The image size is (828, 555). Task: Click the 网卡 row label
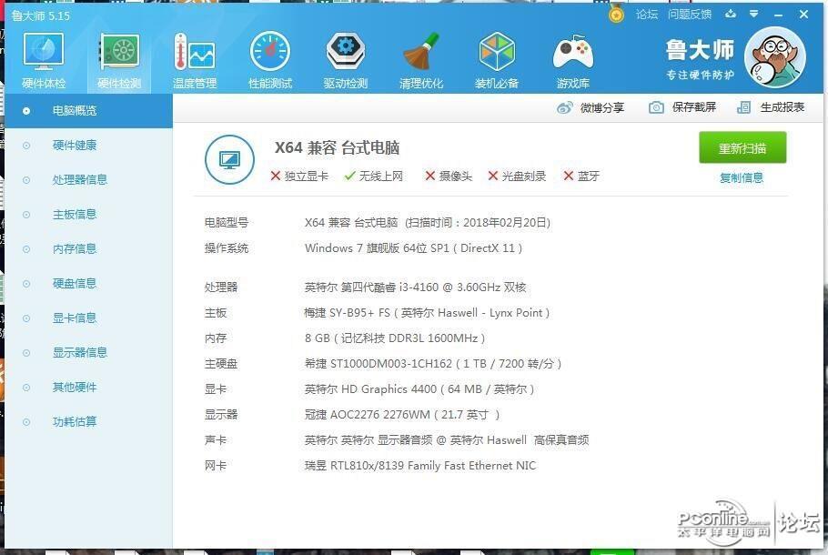tap(216, 466)
